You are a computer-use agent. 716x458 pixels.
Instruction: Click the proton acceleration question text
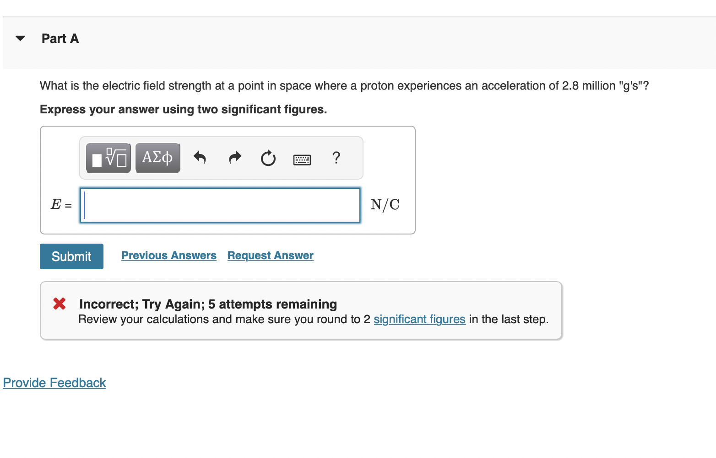344,86
